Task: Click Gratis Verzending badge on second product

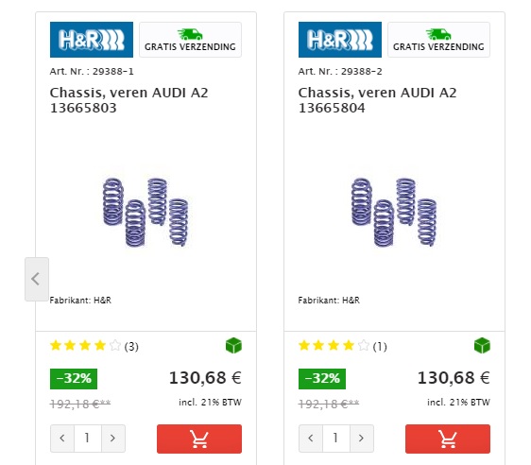Action: (x=439, y=40)
